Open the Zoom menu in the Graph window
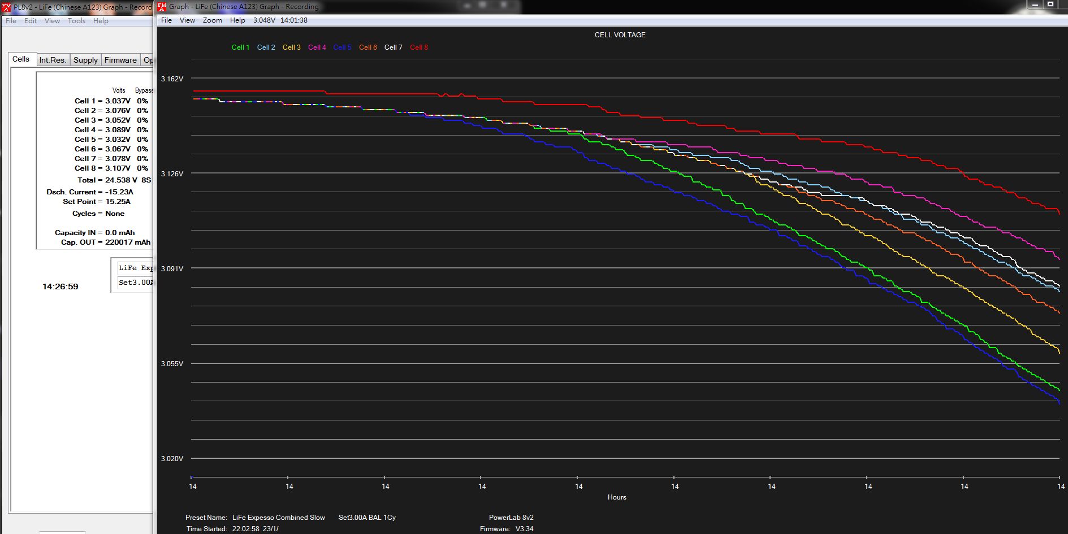 pos(213,20)
